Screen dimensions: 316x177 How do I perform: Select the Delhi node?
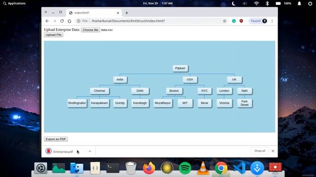click(140, 90)
